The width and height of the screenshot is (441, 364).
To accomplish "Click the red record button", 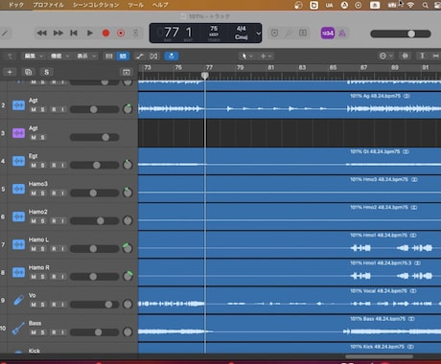I will tap(105, 34).
